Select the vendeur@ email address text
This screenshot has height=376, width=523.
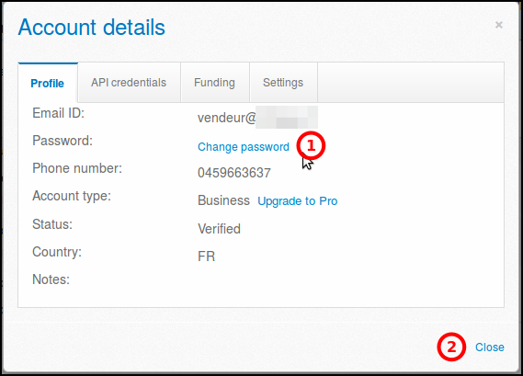pyautogui.click(x=227, y=118)
